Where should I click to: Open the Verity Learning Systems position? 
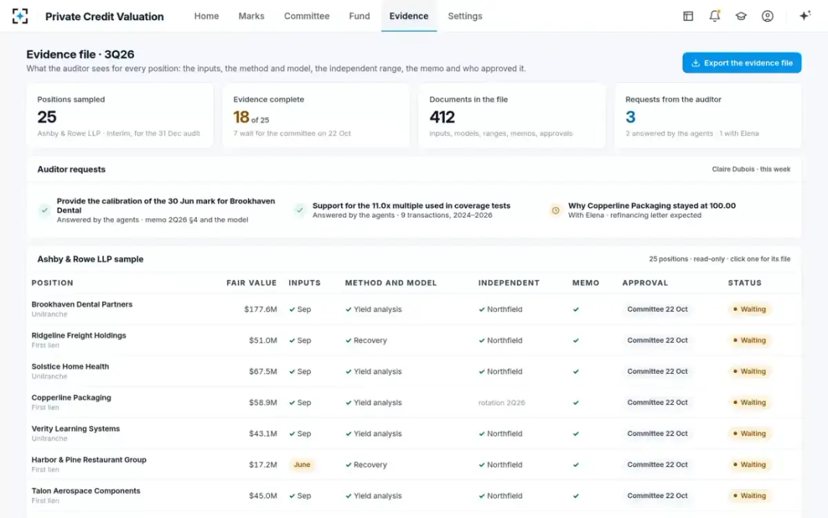pyautogui.click(x=414, y=434)
